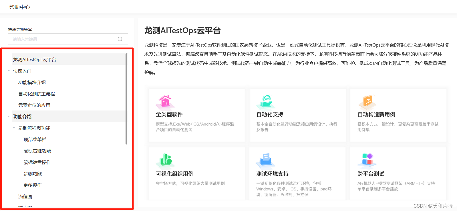Click the 帮助中心 header title
This screenshot has height=211, width=457.
click(x=20, y=7)
